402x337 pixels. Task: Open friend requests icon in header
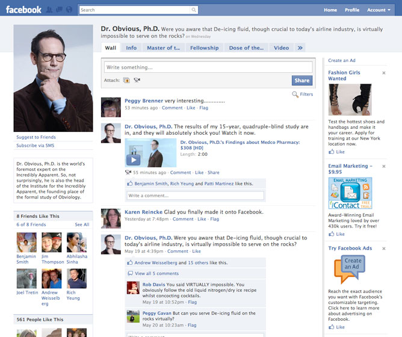(49, 10)
